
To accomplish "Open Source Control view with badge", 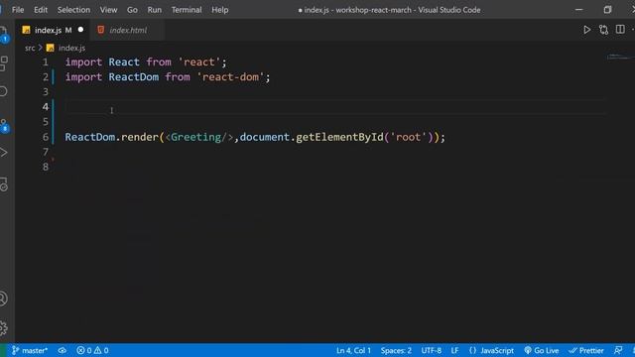I will (x=4, y=126).
